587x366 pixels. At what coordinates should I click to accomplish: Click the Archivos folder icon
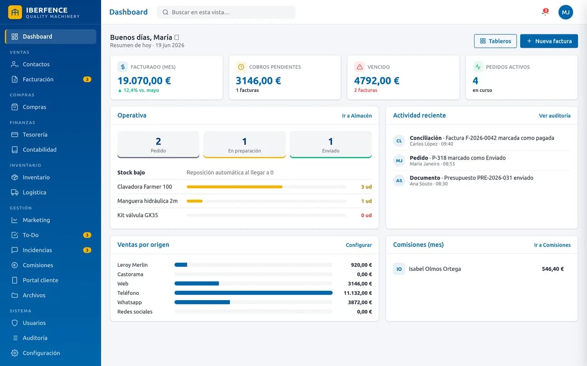tap(14, 296)
